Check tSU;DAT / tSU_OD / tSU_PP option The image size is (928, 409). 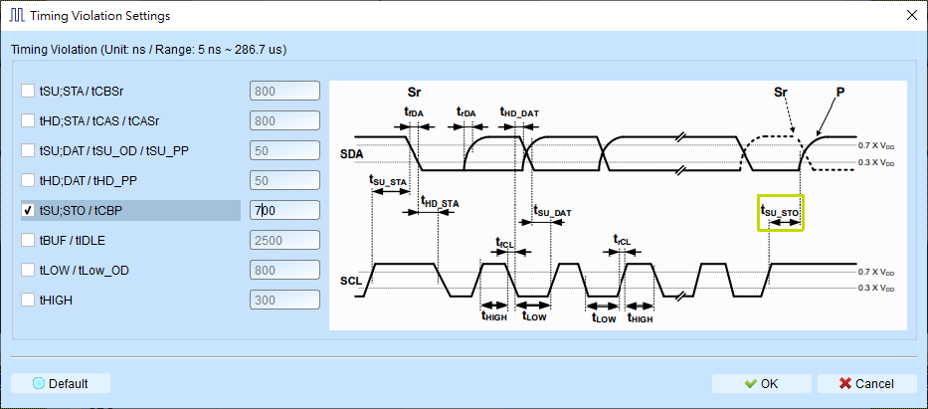coord(28,151)
